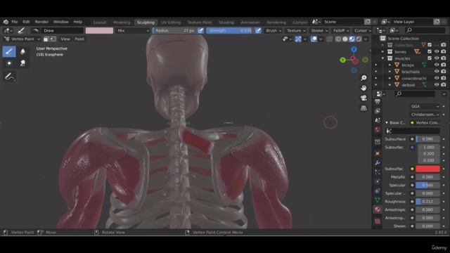Switch to the Layout workspace tab

click(x=100, y=22)
